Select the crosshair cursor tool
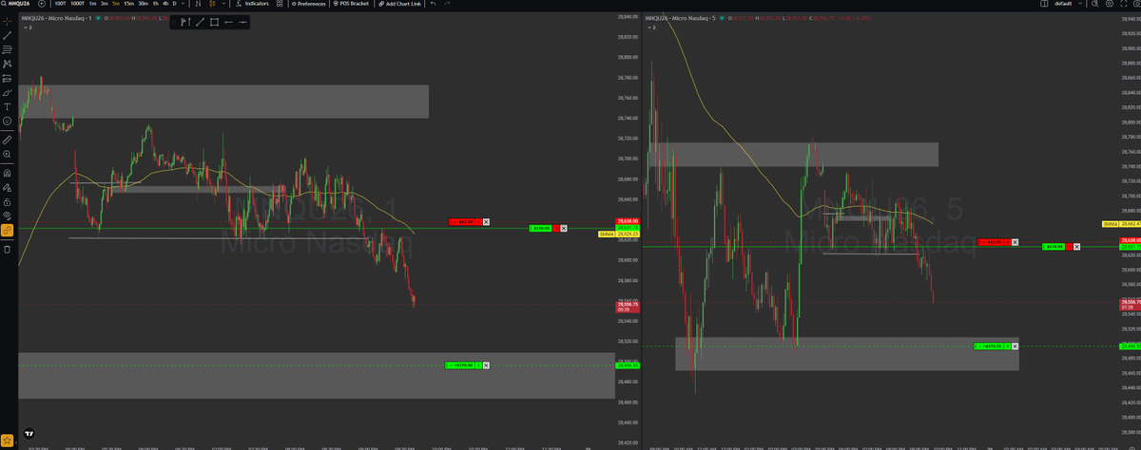 click(x=7, y=21)
